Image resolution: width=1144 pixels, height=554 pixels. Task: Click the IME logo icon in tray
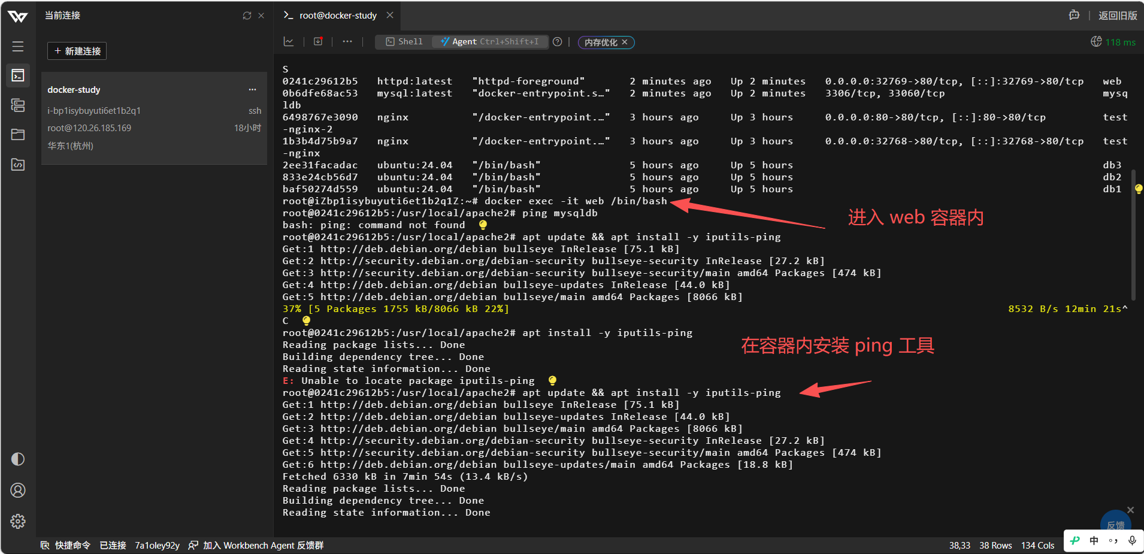click(1076, 540)
